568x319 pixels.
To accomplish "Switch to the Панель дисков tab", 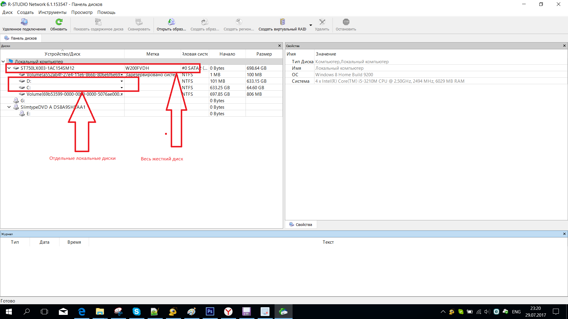I will click(x=21, y=38).
